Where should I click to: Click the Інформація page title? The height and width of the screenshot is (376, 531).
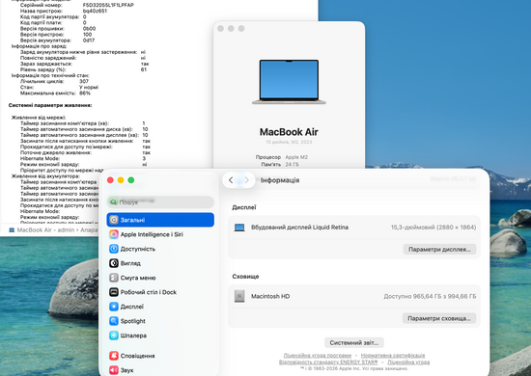coord(280,180)
